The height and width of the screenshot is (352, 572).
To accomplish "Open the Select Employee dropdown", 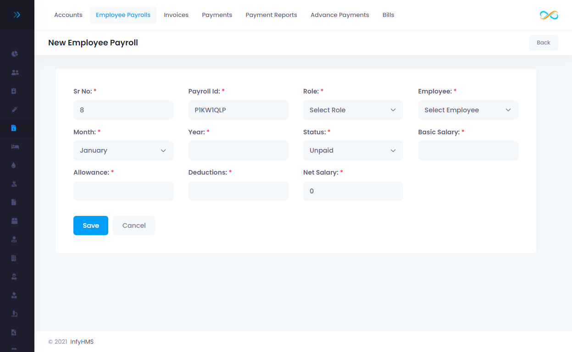I will point(468,110).
